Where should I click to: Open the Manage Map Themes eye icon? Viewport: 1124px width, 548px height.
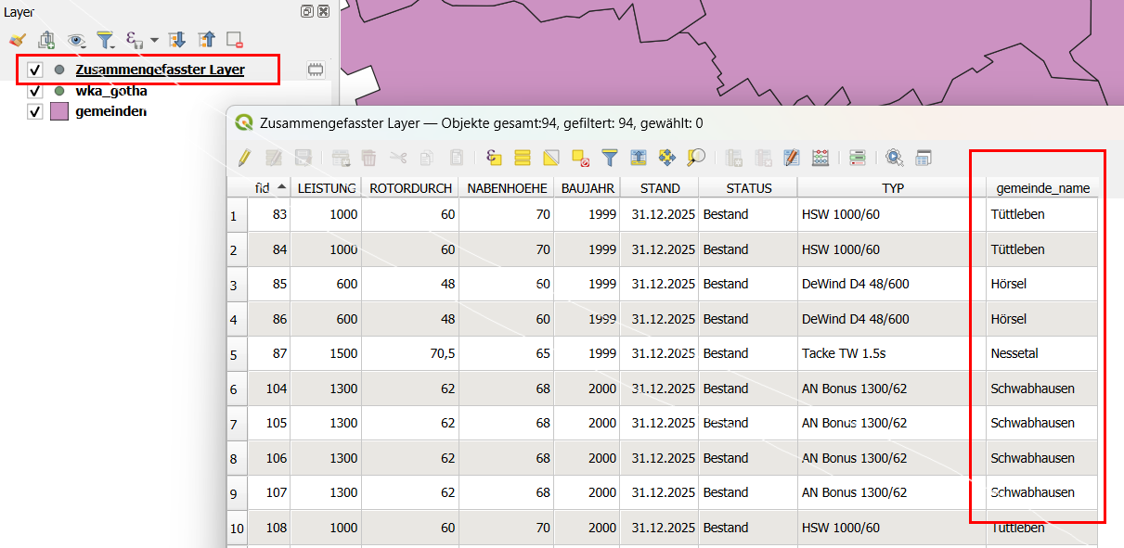[76, 40]
